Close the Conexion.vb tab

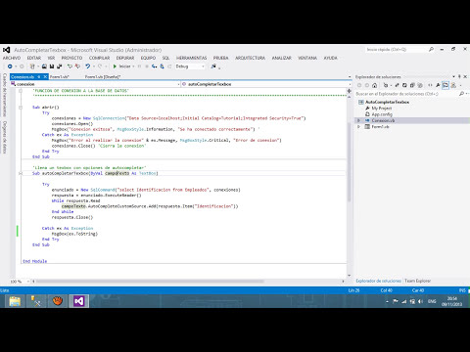point(45,77)
